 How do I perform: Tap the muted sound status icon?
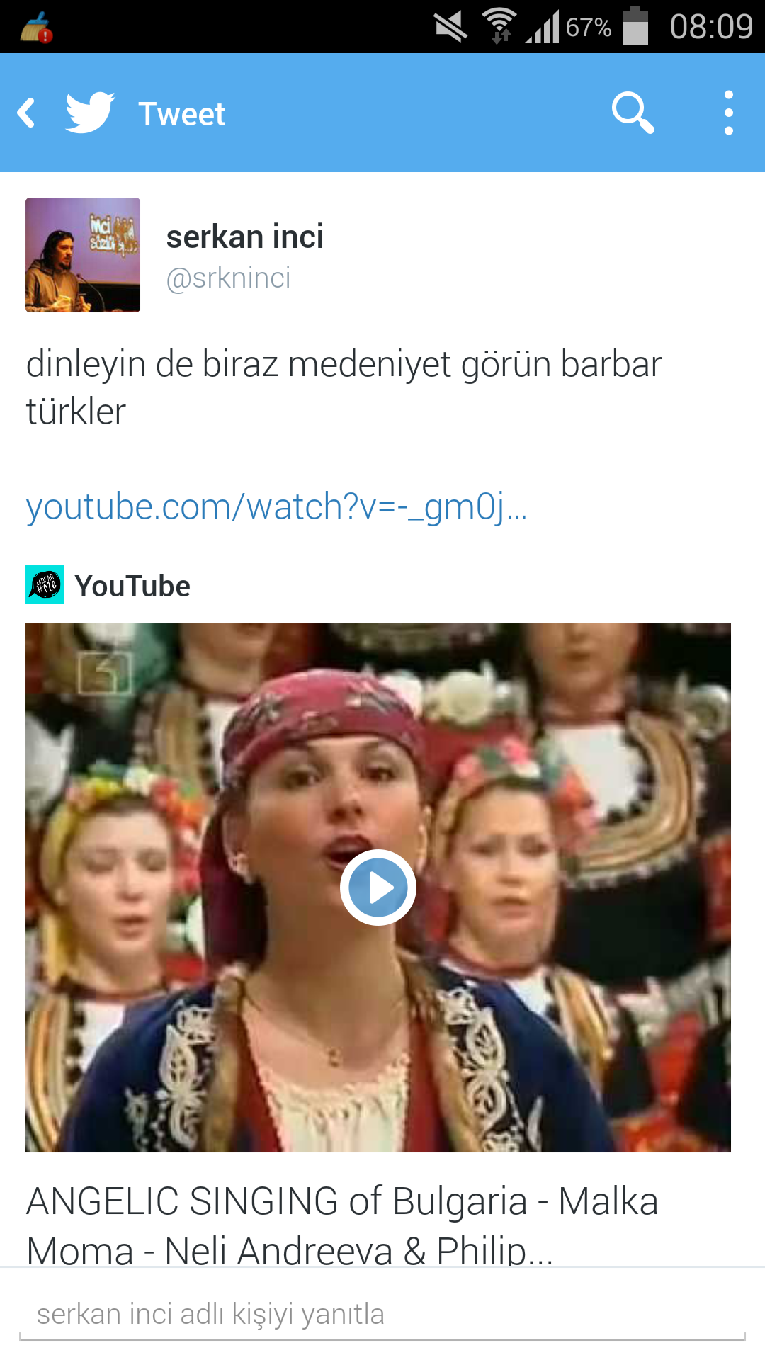pyautogui.click(x=450, y=27)
